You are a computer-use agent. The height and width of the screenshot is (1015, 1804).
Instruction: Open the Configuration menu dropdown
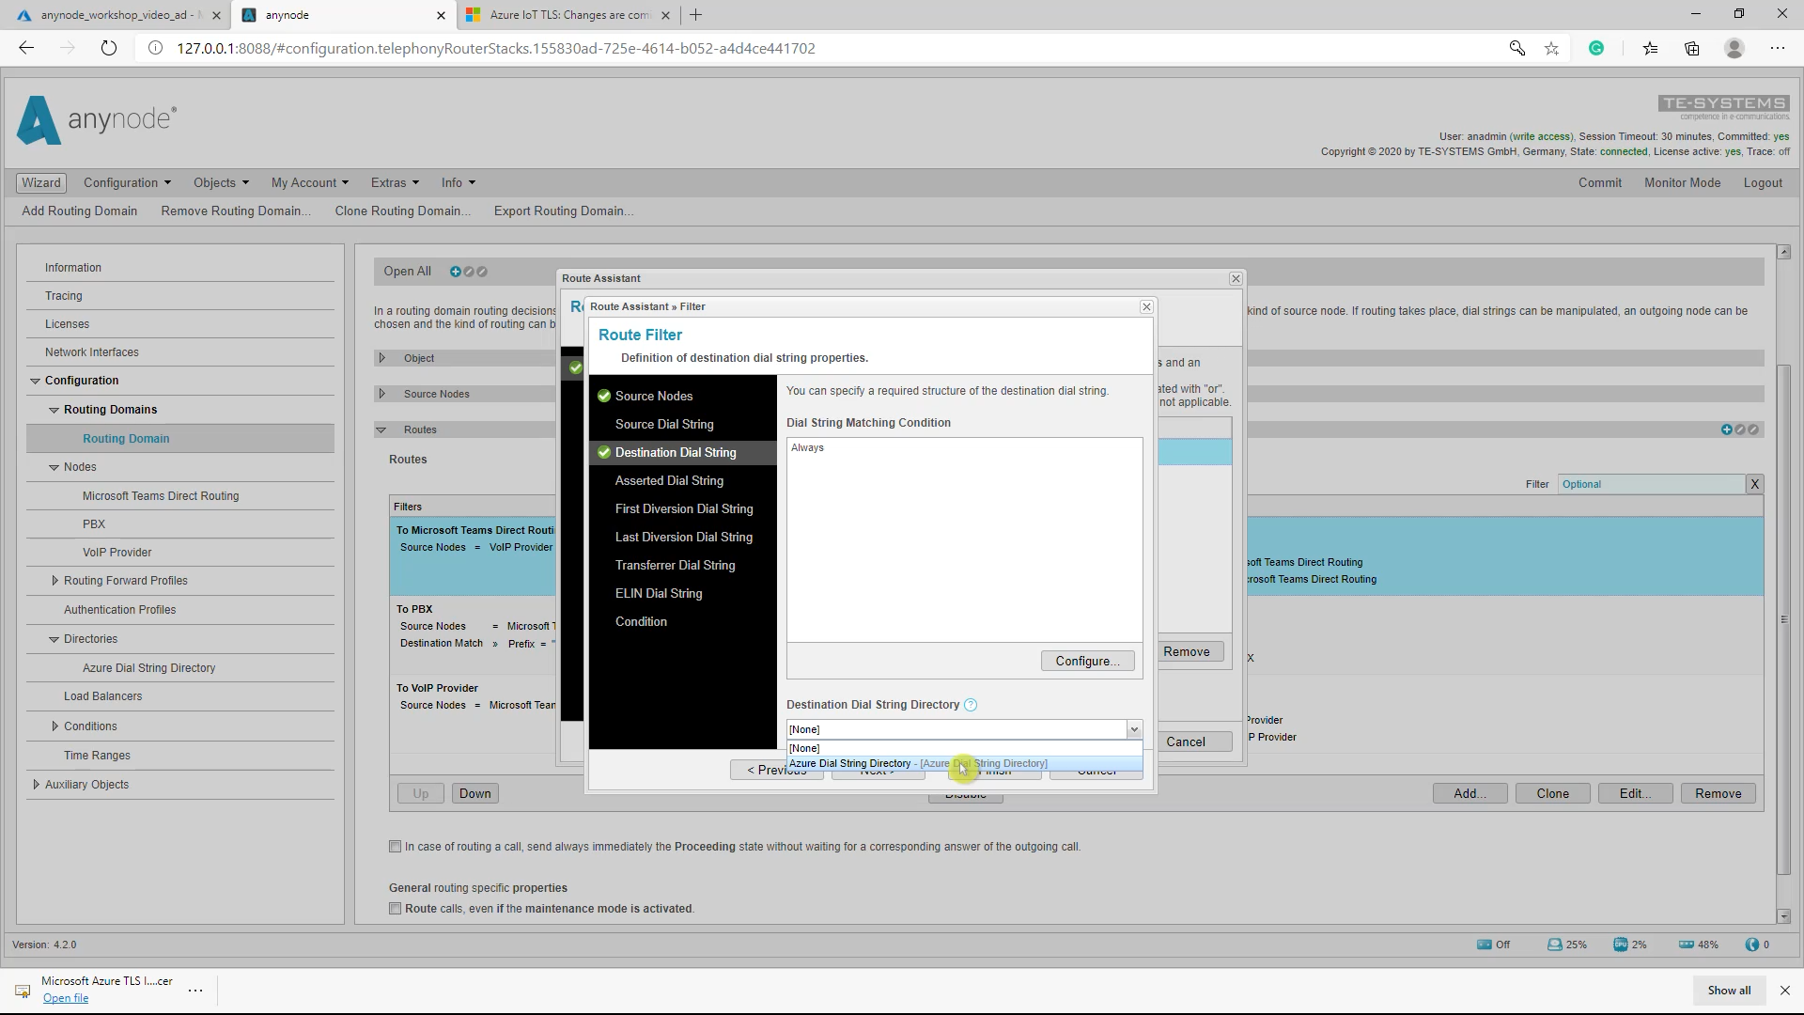click(127, 183)
